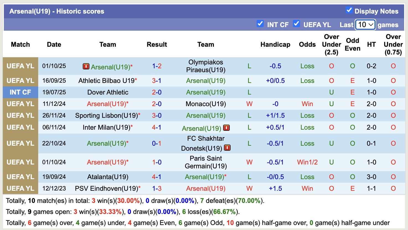Image resolution: width=408 pixels, height=230 pixels.
Task: Click the red card icon next to Shakhtar Donetsk(U19)
Action: 227,148
